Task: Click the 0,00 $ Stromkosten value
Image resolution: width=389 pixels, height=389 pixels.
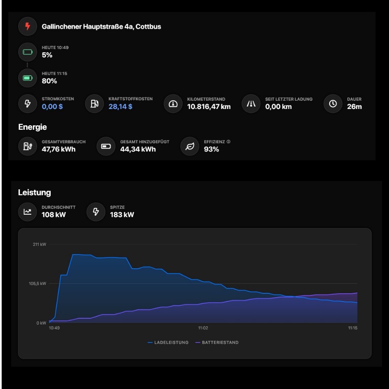Action: click(x=52, y=107)
